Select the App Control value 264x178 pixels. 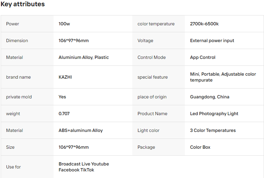click(203, 57)
